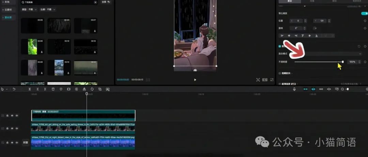The width and height of the screenshot is (368, 157).
Task: Hide the City at night track
Action: pos(12,142)
